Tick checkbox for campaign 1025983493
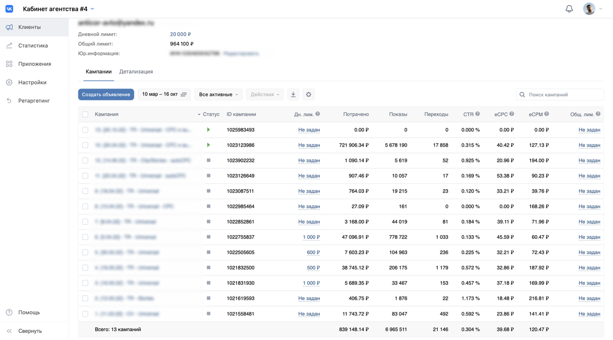Viewport: 613px width, 340px height. [85, 130]
